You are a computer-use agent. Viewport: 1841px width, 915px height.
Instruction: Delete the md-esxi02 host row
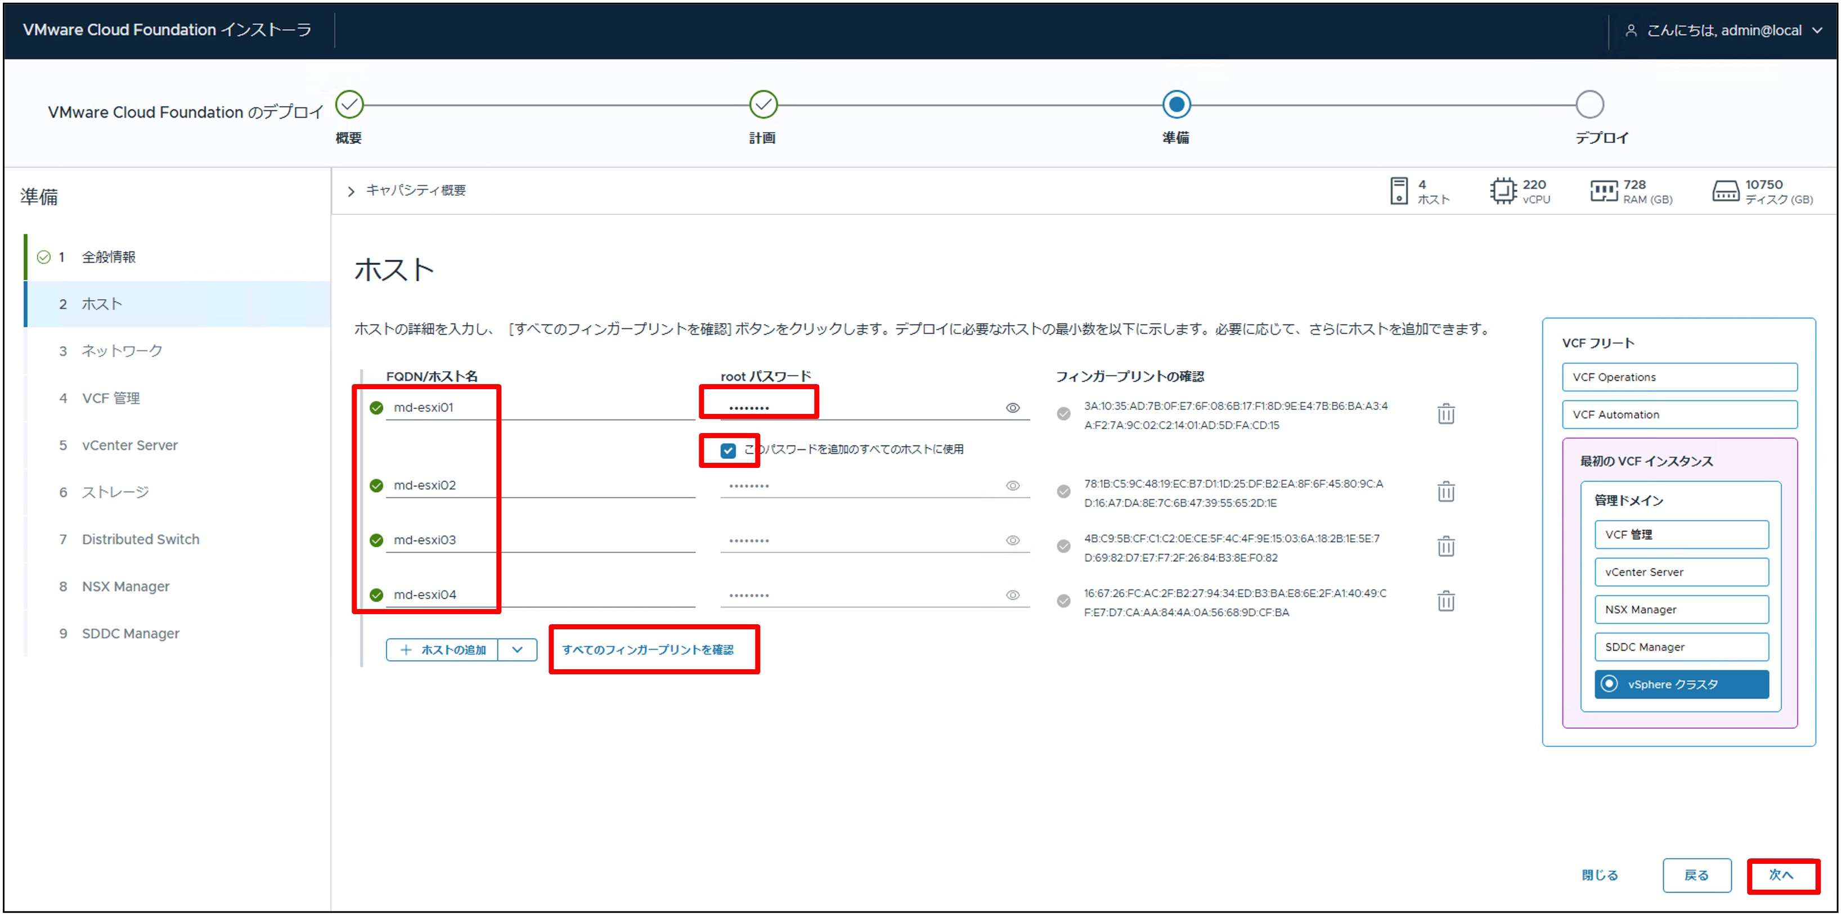click(1445, 492)
